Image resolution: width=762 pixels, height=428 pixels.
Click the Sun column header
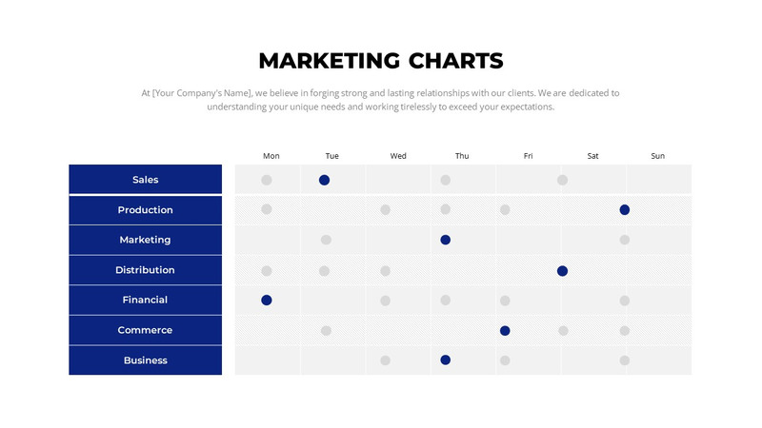[x=657, y=156]
